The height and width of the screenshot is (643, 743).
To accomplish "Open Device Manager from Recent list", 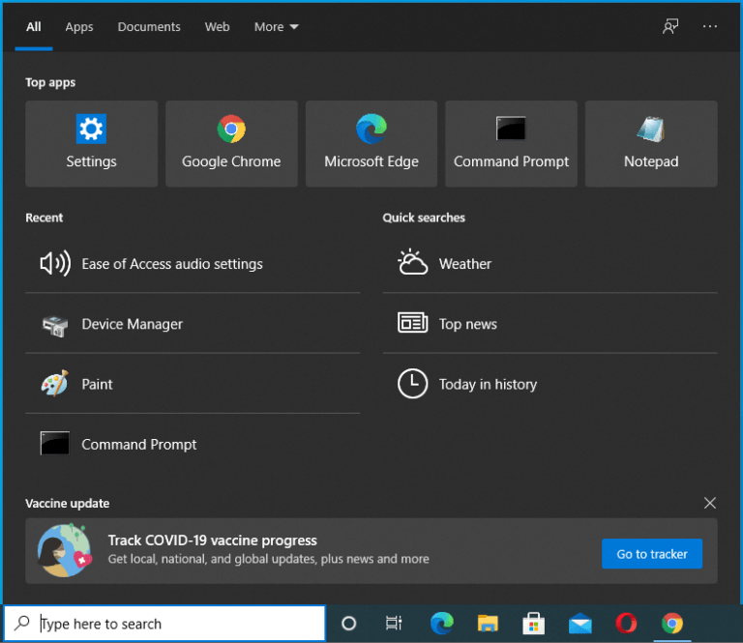I will [x=132, y=325].
